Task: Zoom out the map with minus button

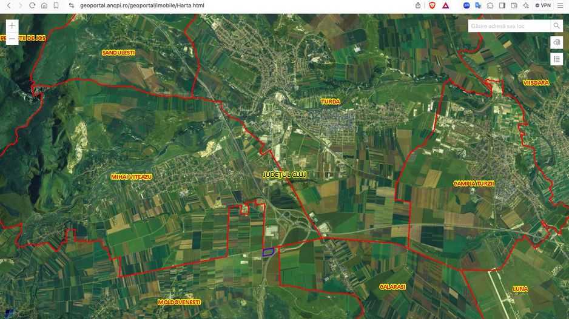Action: click(x=12, y=38)
